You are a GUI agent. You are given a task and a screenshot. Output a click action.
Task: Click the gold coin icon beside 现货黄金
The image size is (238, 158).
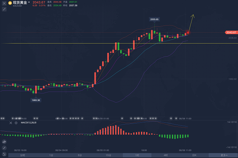[10, 3]
